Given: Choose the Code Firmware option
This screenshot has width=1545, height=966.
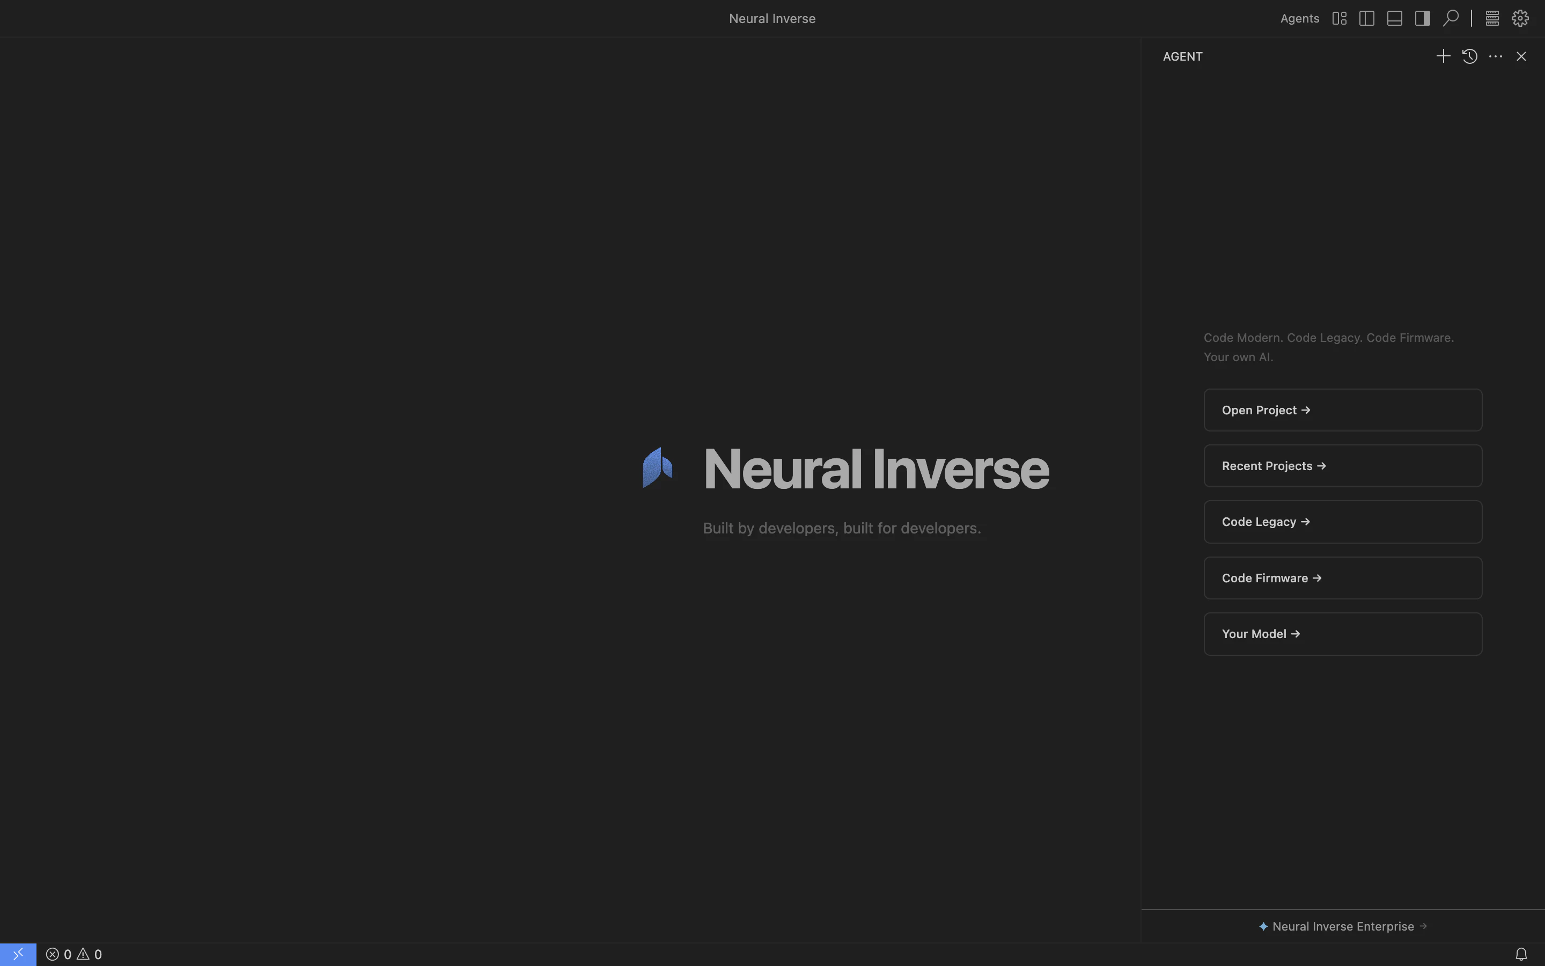Looking at the screenshot, I should (x=1343, y=578).
